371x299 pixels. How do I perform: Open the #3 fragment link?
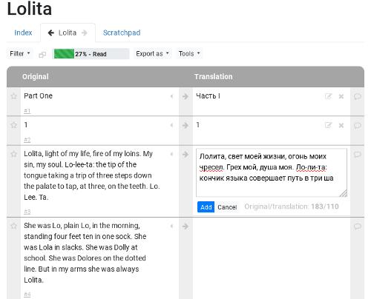pos(27,212)
